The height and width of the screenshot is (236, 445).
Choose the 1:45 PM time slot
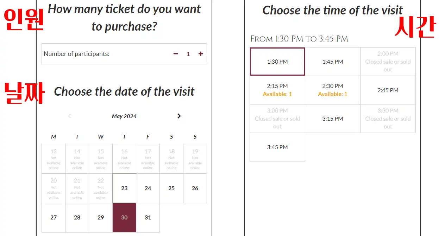tap(333, 62)
